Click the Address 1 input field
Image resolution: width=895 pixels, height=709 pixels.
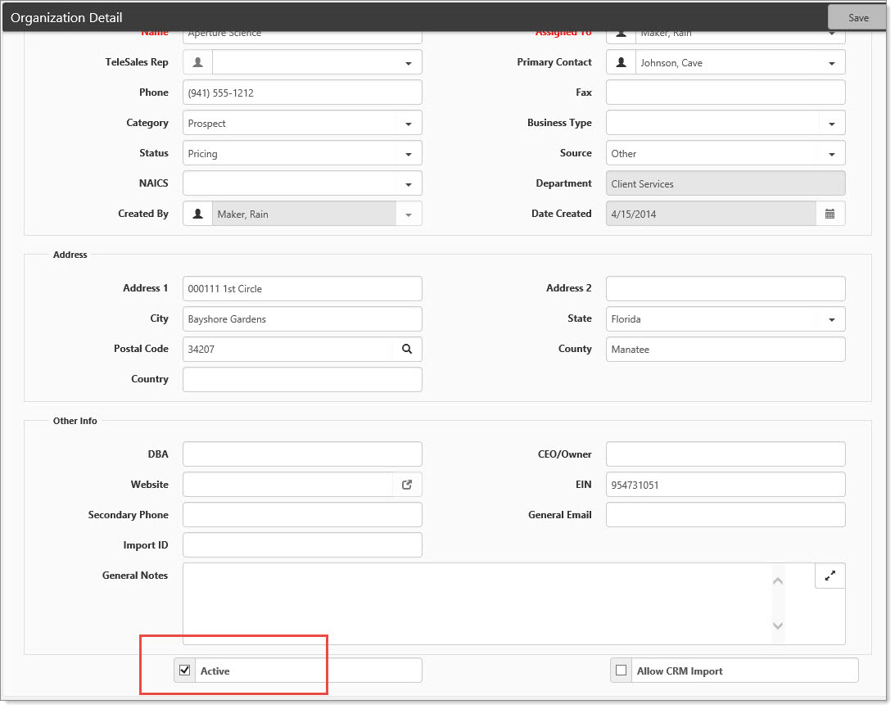302,288
